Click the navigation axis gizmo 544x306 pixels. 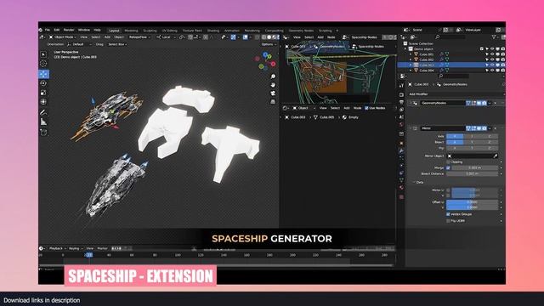(x=266, y=60)
